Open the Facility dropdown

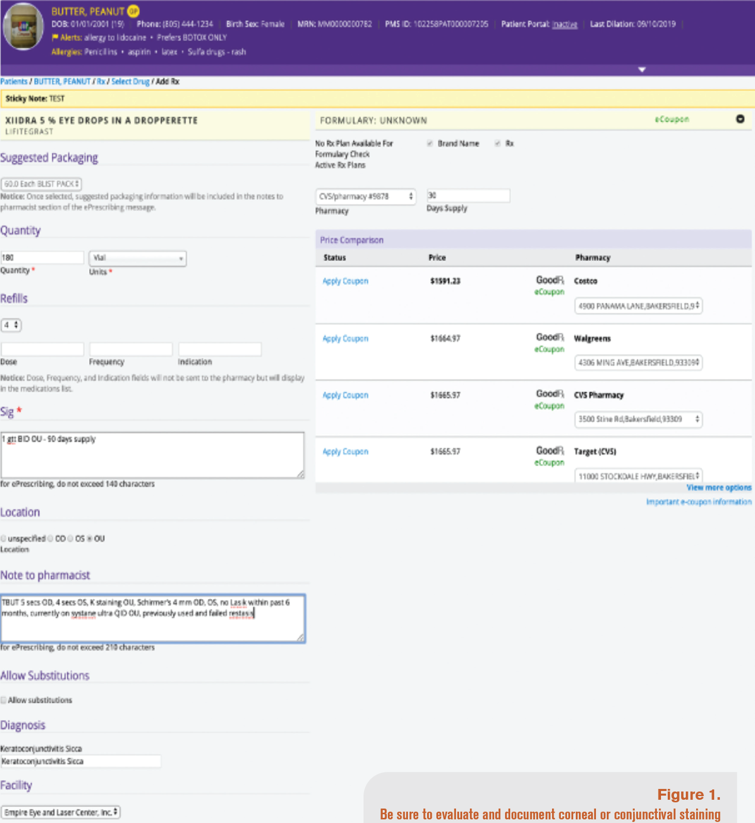point(60,812)
